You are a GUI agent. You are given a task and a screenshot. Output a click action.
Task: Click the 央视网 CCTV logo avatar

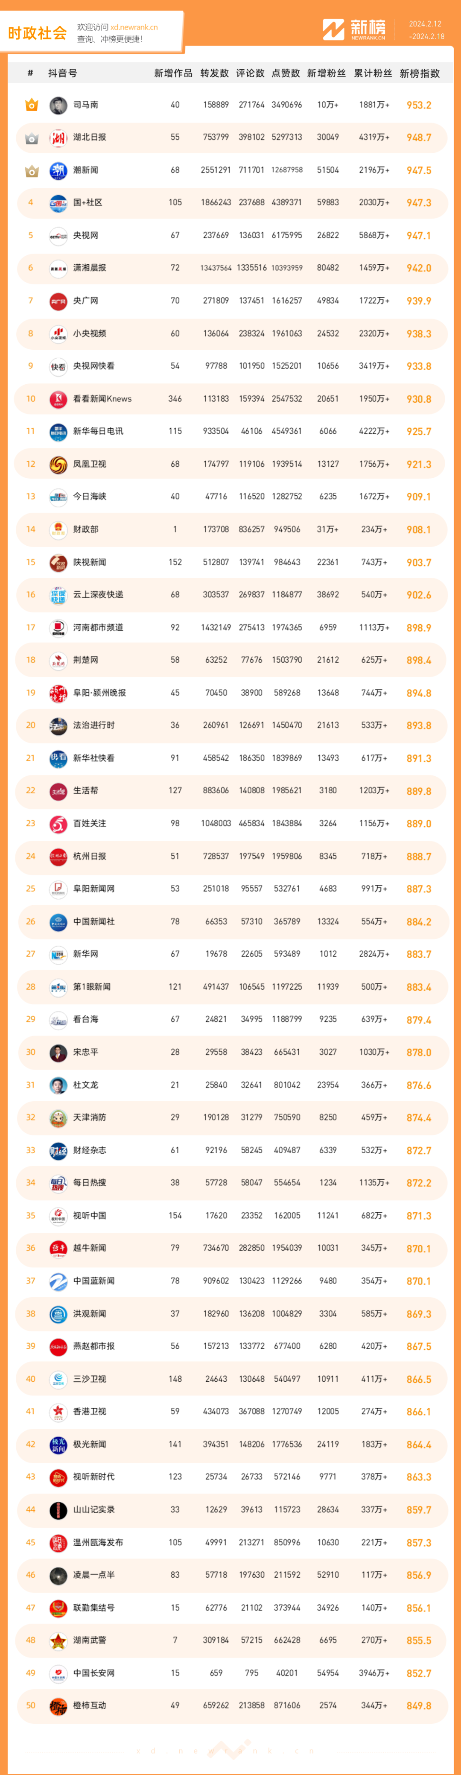(58, 236)
